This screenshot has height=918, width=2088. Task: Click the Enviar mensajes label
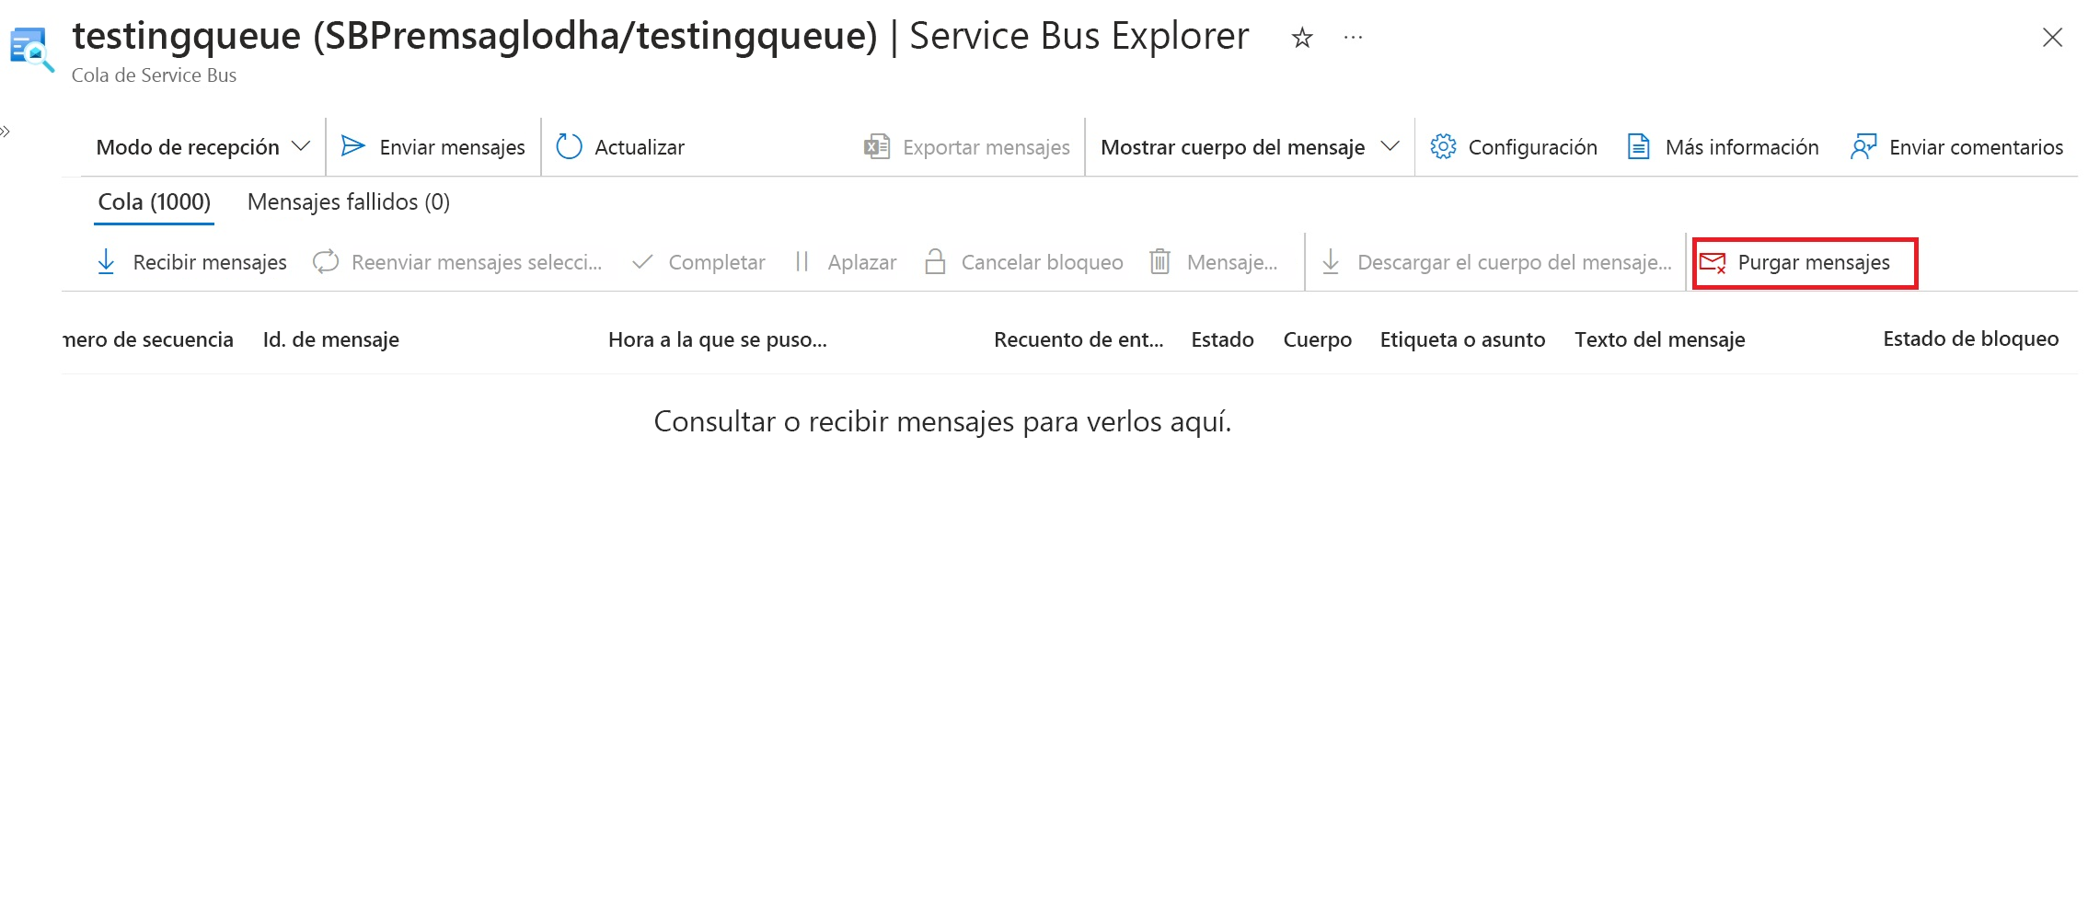452,147
